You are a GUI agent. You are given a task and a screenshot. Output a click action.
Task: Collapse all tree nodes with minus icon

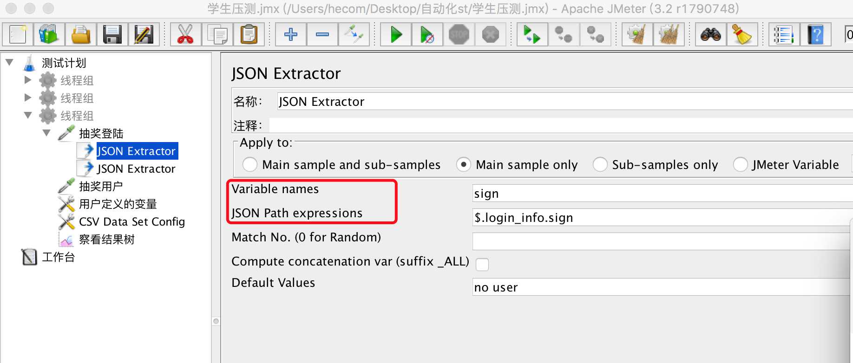[322, 34]
